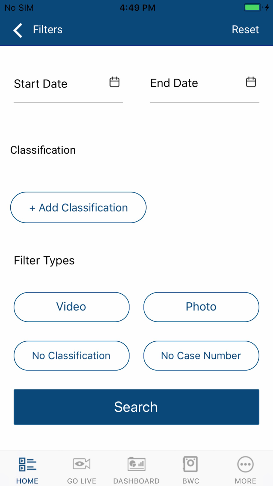273x486 pixels.
Task: Run the Search button
Action: [136, 407]
